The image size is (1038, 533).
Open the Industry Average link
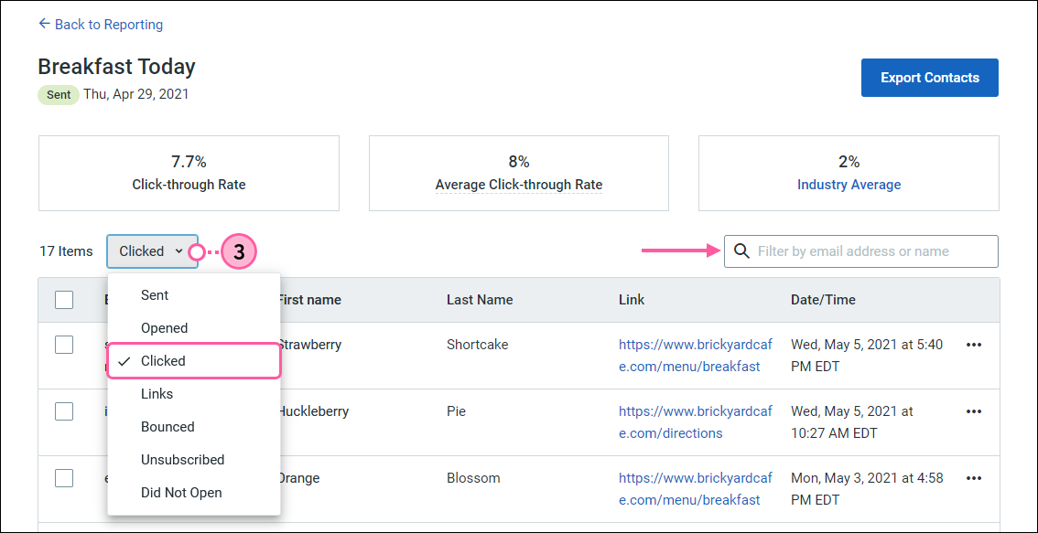849,185
